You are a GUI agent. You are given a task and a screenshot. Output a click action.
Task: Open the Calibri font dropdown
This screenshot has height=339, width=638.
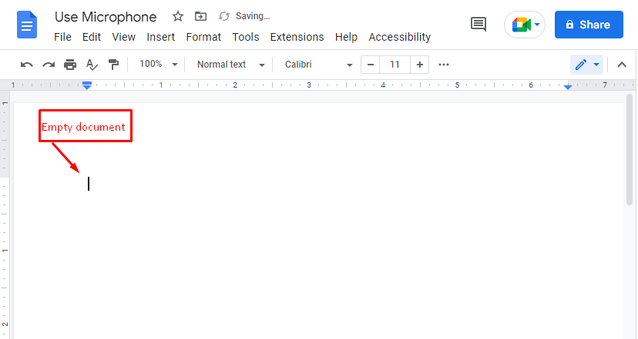(x=318, y=65)
